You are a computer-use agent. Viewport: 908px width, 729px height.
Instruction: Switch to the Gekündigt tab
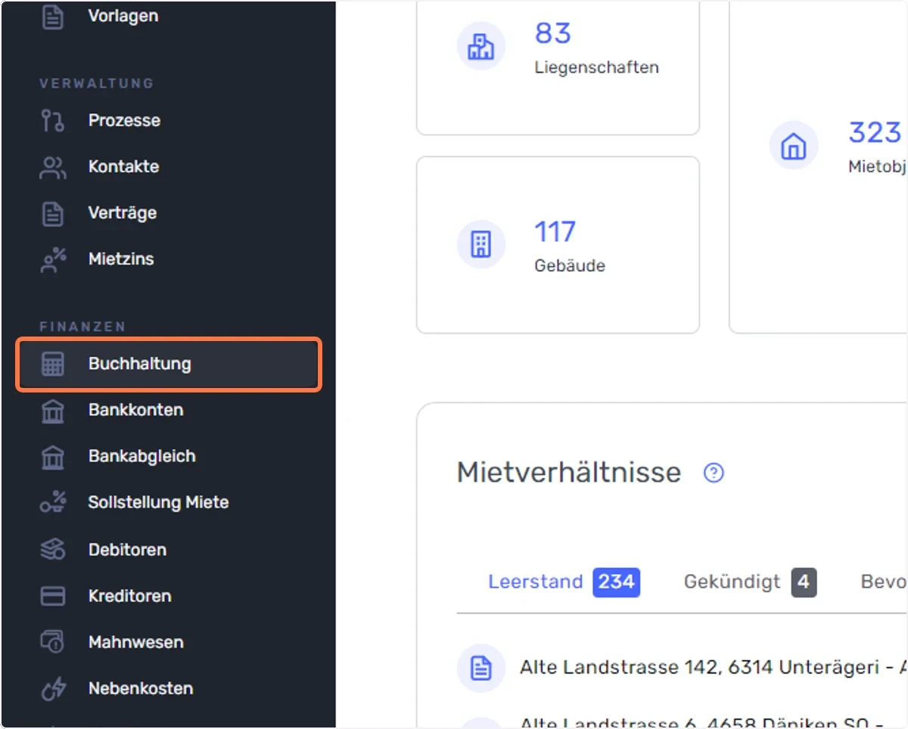750,582
